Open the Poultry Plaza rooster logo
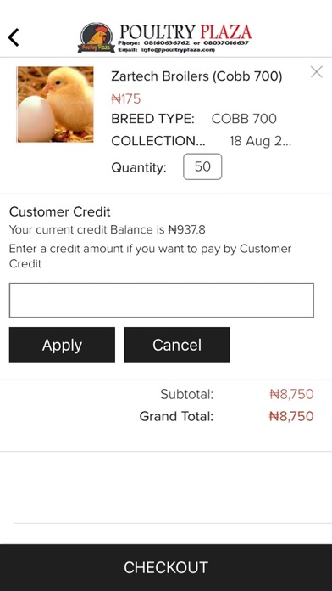This screenshot has height=591, width=332. [x=97, y=37]
